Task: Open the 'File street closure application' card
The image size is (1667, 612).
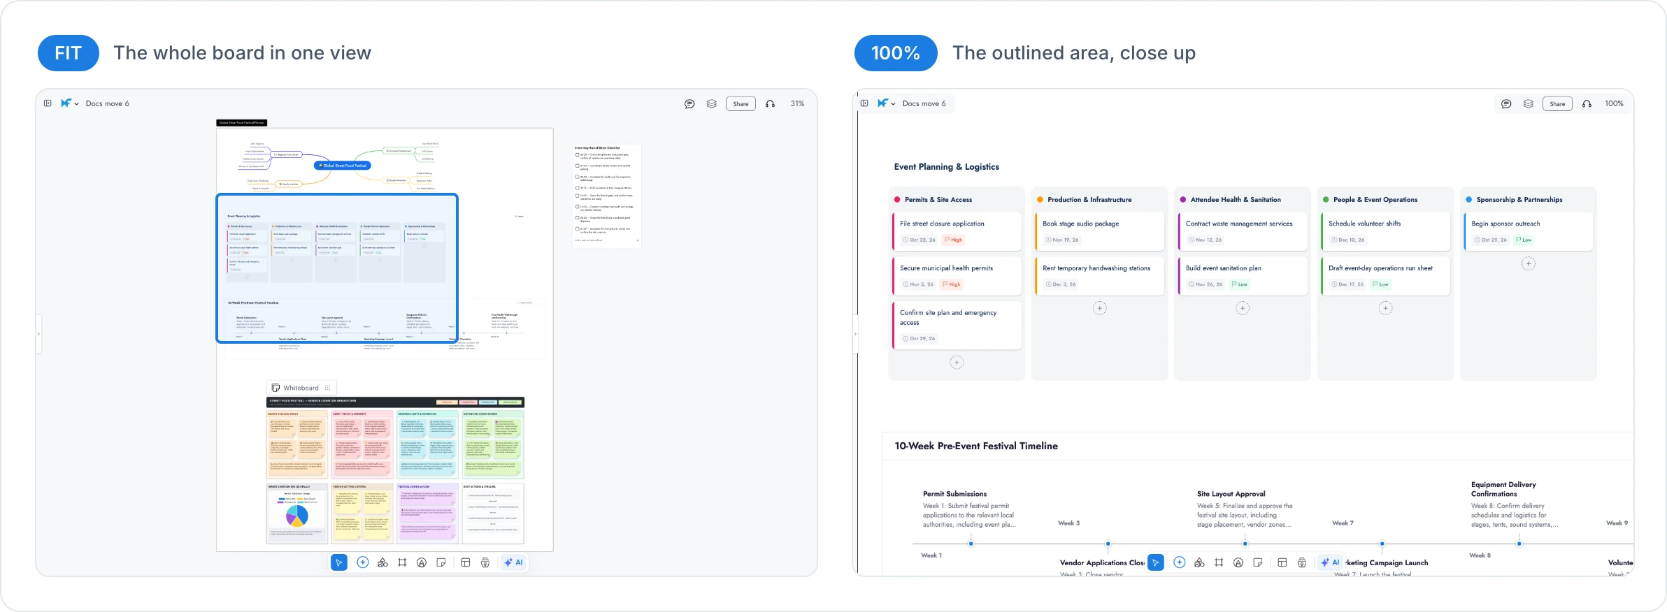Action: tap(957, 231)
